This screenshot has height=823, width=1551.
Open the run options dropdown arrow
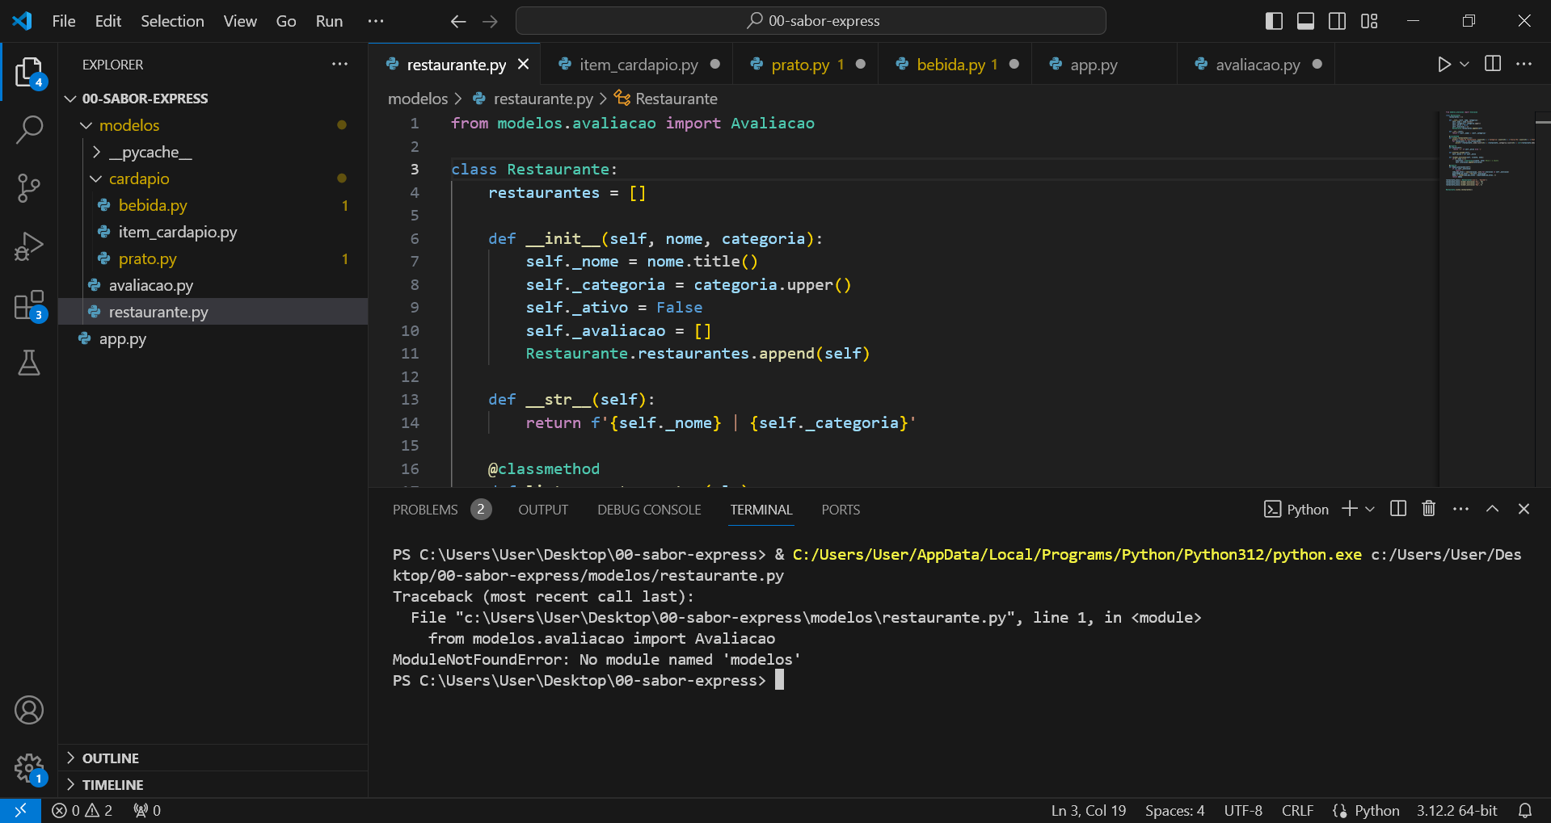(1465, 65)
